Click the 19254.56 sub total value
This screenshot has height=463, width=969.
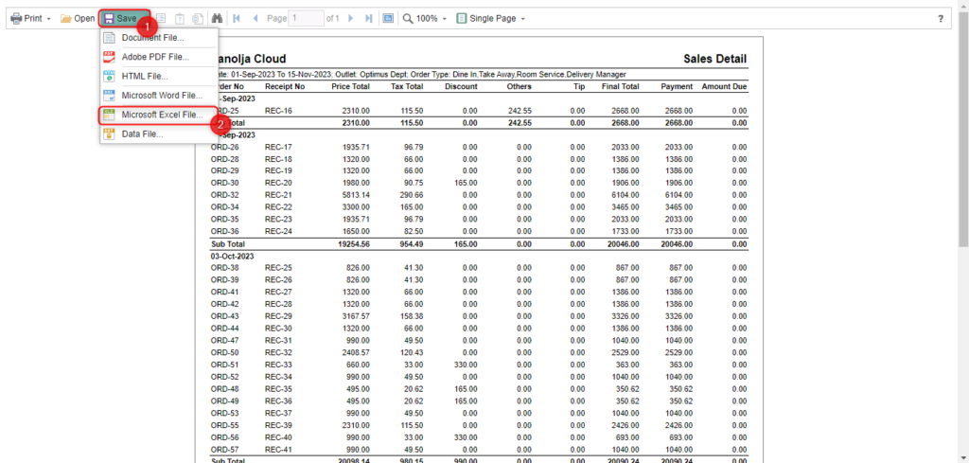pyautogui.click(x=355, y=243)
